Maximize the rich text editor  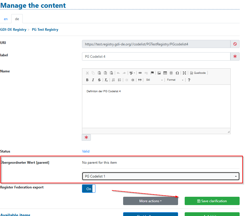pos(184,73)
